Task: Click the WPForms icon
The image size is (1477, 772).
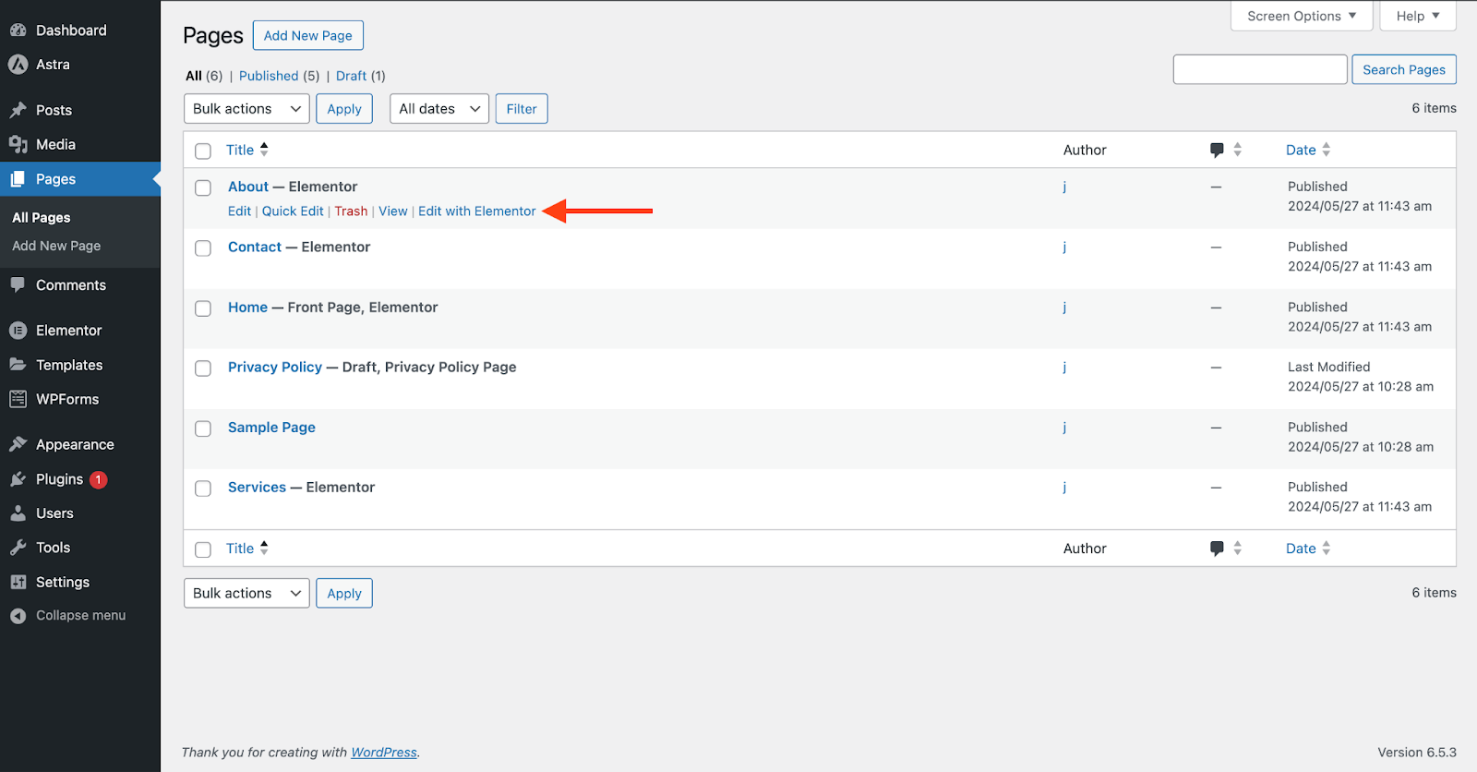Action: pos(18,399)
